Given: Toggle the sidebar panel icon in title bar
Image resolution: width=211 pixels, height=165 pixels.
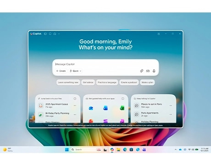Looking at the screenshot, I should (x=45, y=34).
